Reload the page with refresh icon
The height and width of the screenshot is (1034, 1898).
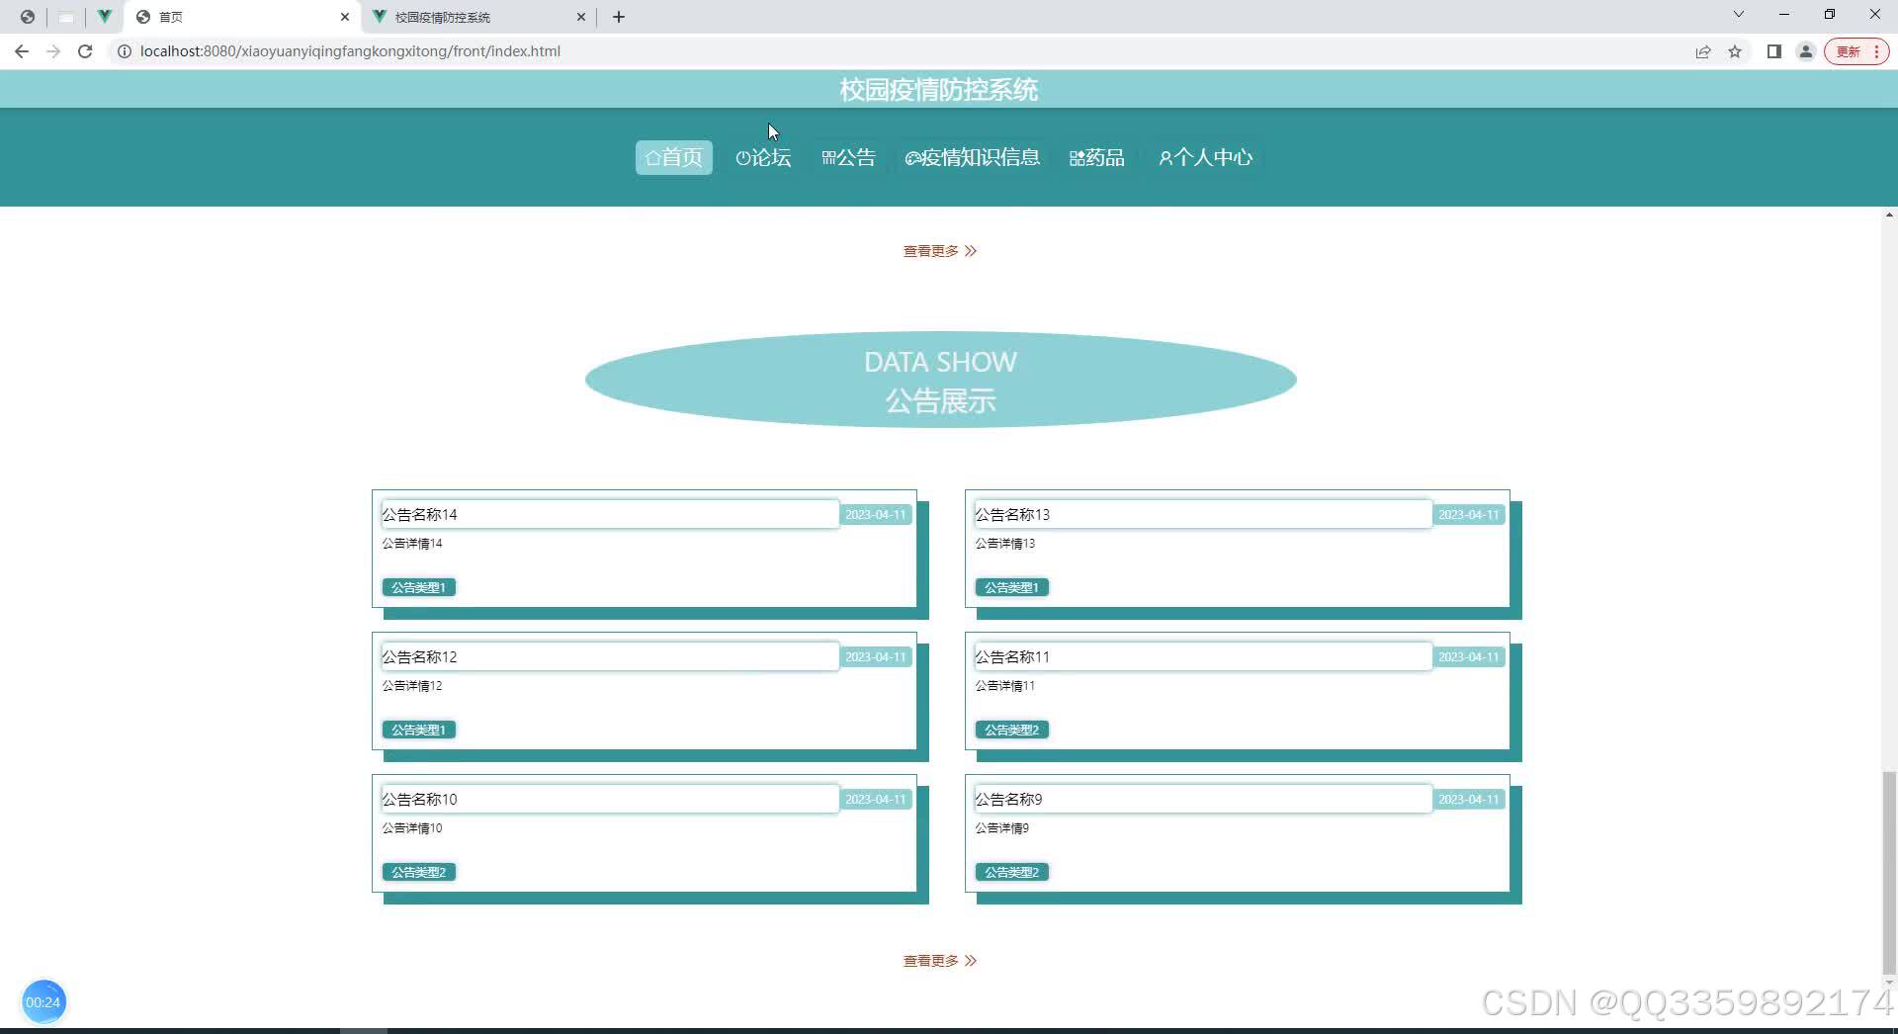pos(85,51)
